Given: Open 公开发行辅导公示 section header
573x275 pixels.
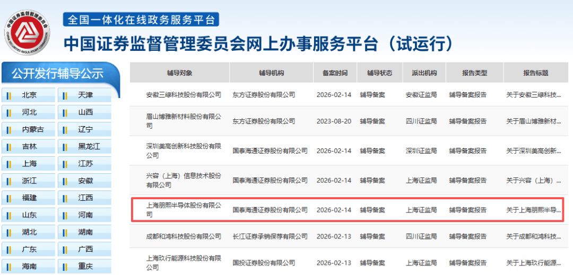Looking at the screenshot, I should click(57, 74).
